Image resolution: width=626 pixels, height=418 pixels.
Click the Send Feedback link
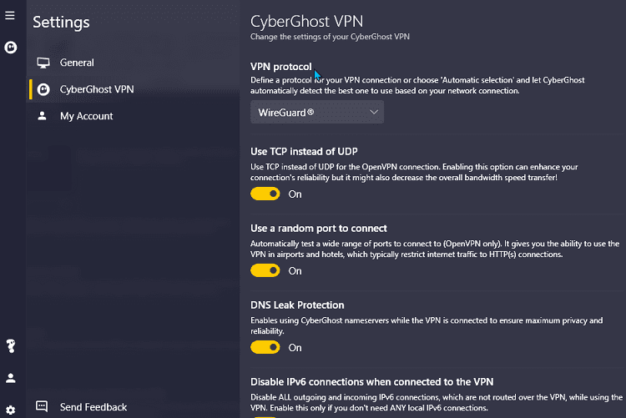[93, 407]
